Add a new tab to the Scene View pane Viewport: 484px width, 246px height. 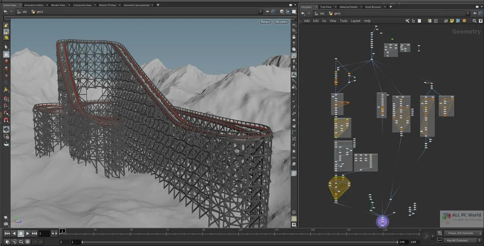tap(158, 5)
